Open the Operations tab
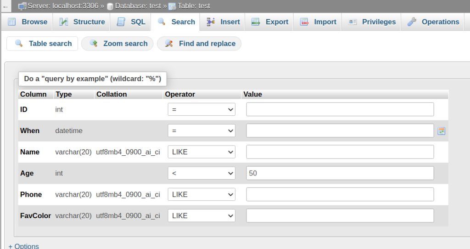 434,22
